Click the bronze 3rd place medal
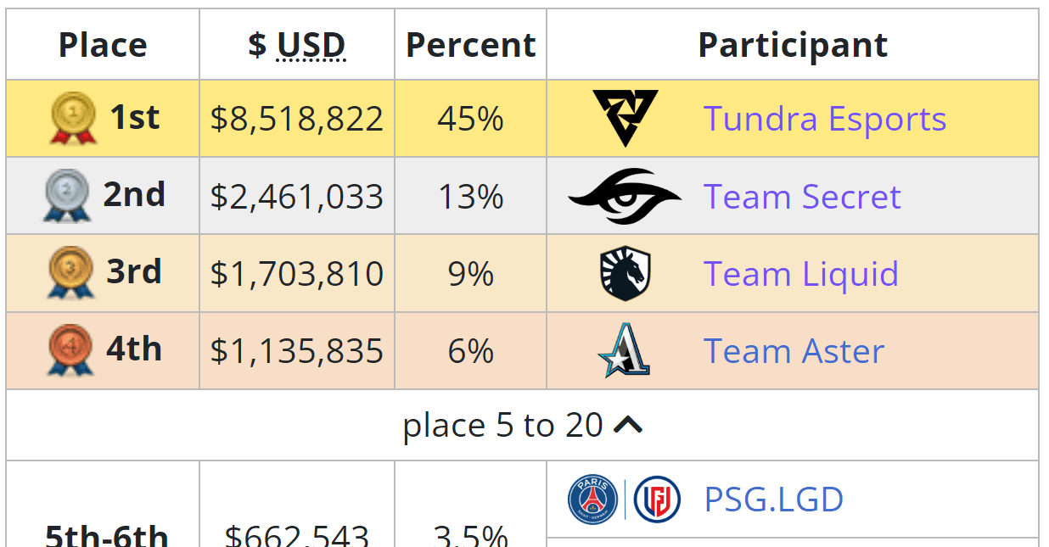 point(70,273)
